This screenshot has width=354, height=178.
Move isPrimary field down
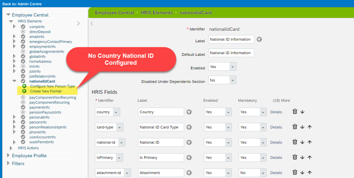tap(303, 158)
